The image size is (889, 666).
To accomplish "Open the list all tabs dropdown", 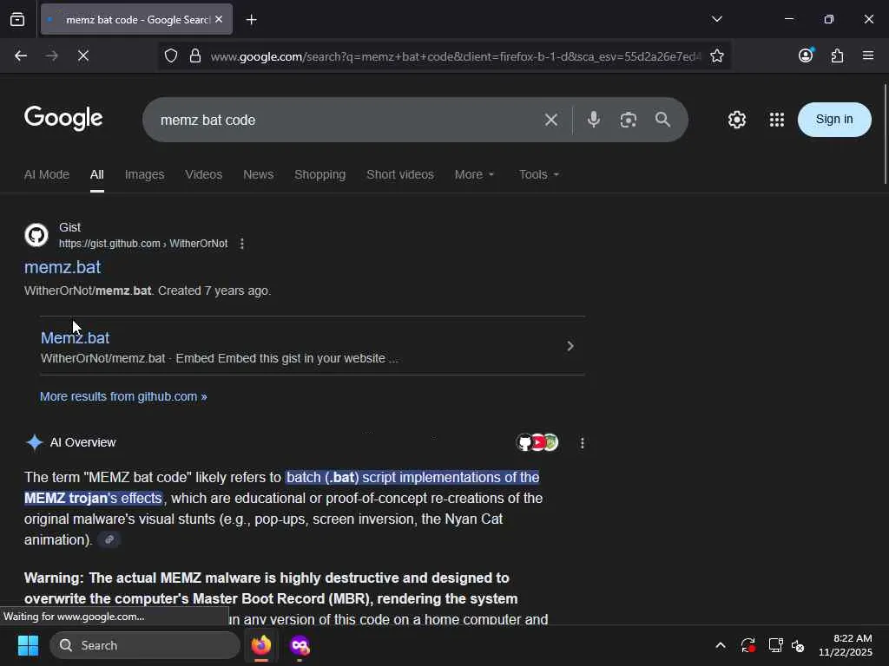I will point(716,19).
